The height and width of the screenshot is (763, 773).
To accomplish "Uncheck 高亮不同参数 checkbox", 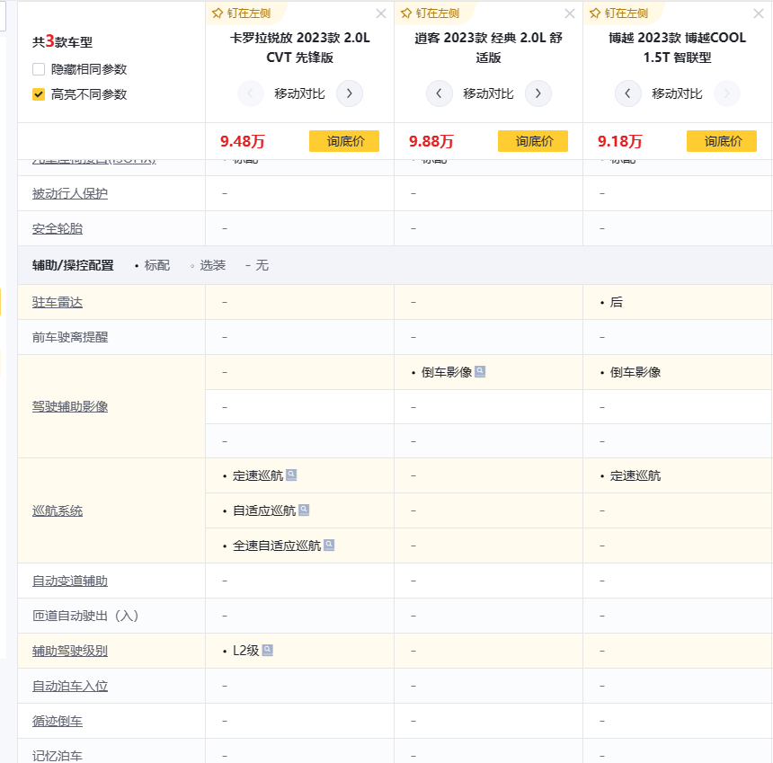I will point(39,94).
